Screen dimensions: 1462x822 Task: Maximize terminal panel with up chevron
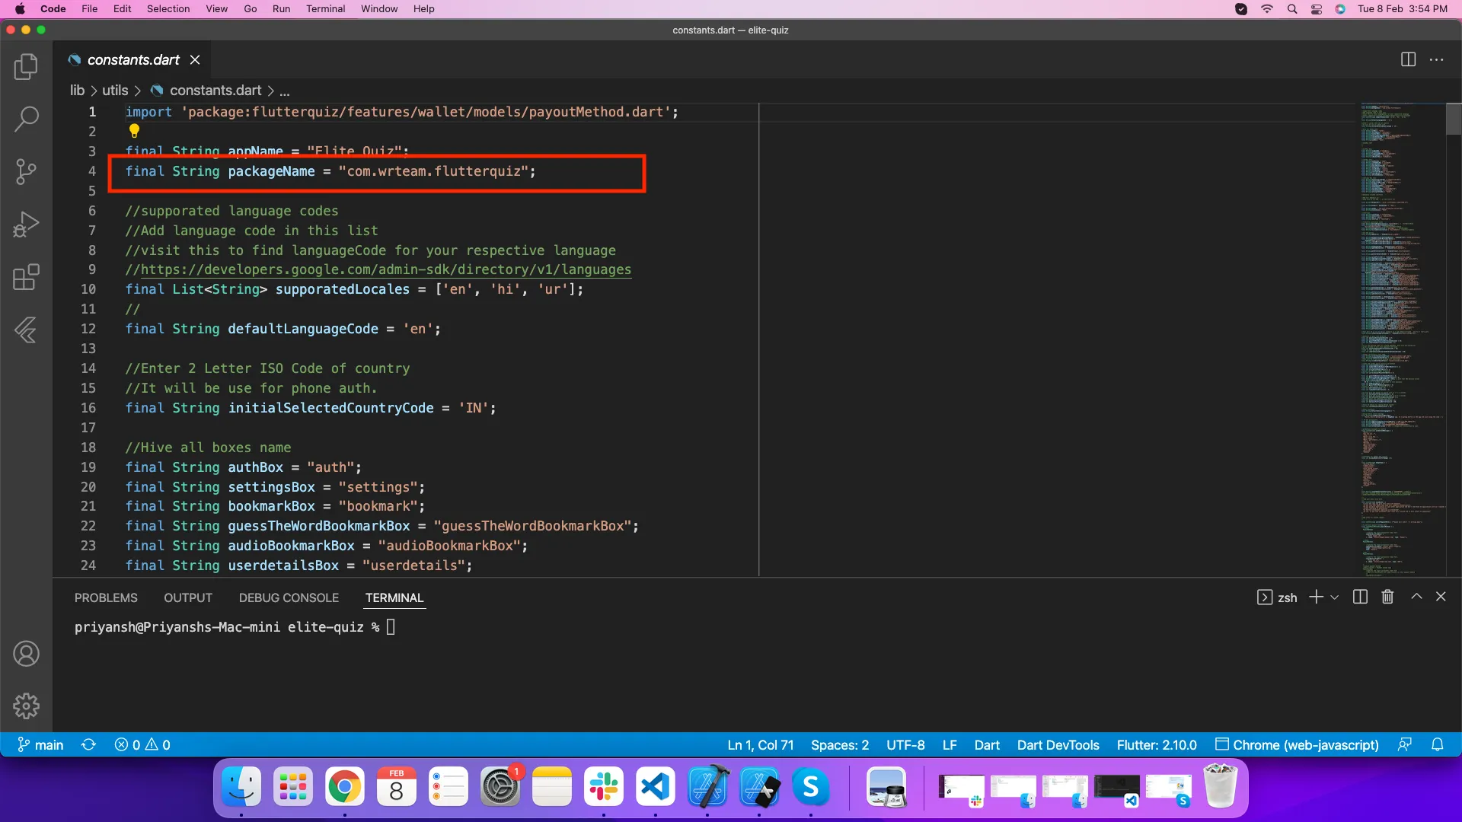coord(1416,597)
